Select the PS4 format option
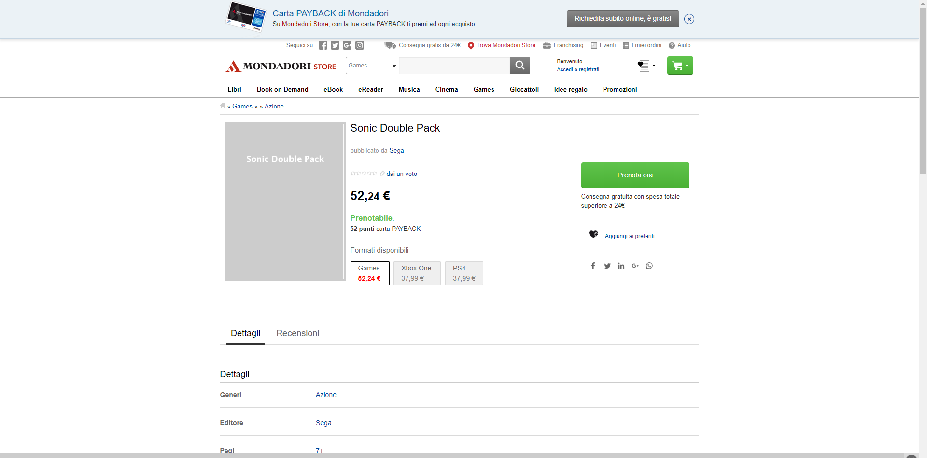The width and height of the screenshot is (927, 458). pyautogui.click(x=464, y=273)
